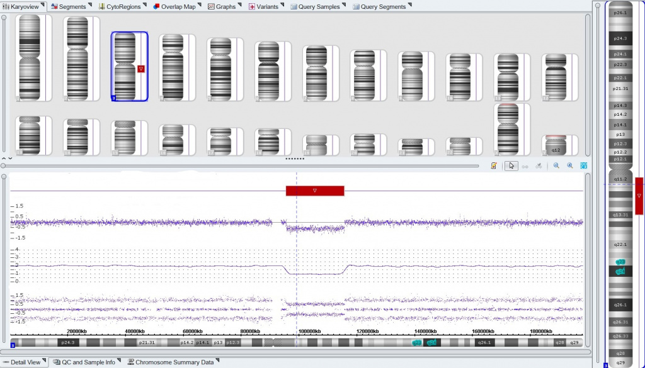
Task: Click the red segment marker beside chromosome 3
Action: pyautogui.click(x=141, y=68)
